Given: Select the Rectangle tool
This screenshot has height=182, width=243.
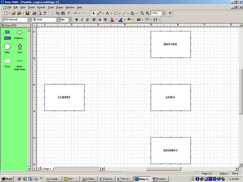Looking at the screenshot, I should [116, 13].
